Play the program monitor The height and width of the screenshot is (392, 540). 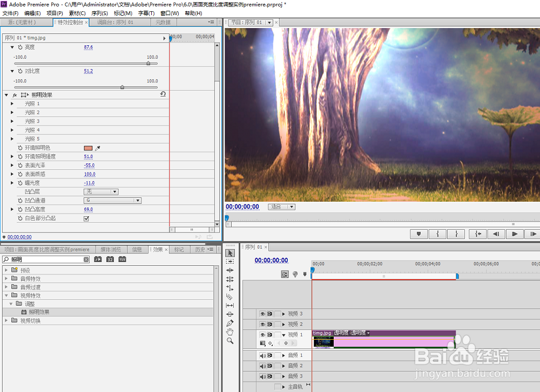[515, 234]
